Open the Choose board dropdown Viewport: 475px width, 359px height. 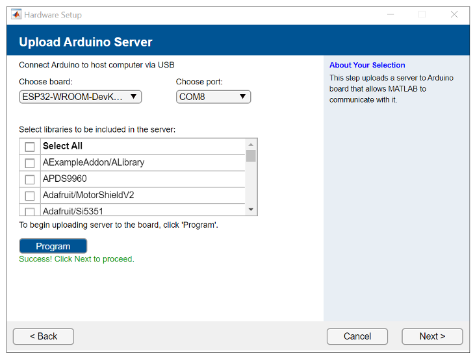[x=81, y=97]
